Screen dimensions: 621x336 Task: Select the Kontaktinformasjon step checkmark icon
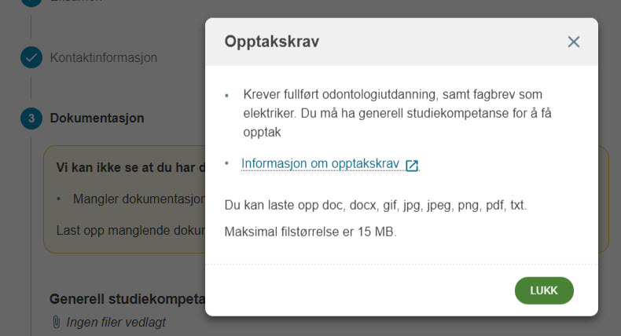tap(31, 57)
